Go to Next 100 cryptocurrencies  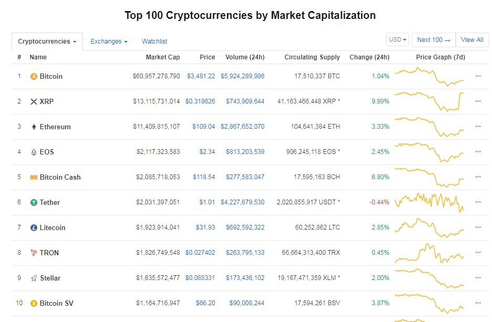point(434,39)
